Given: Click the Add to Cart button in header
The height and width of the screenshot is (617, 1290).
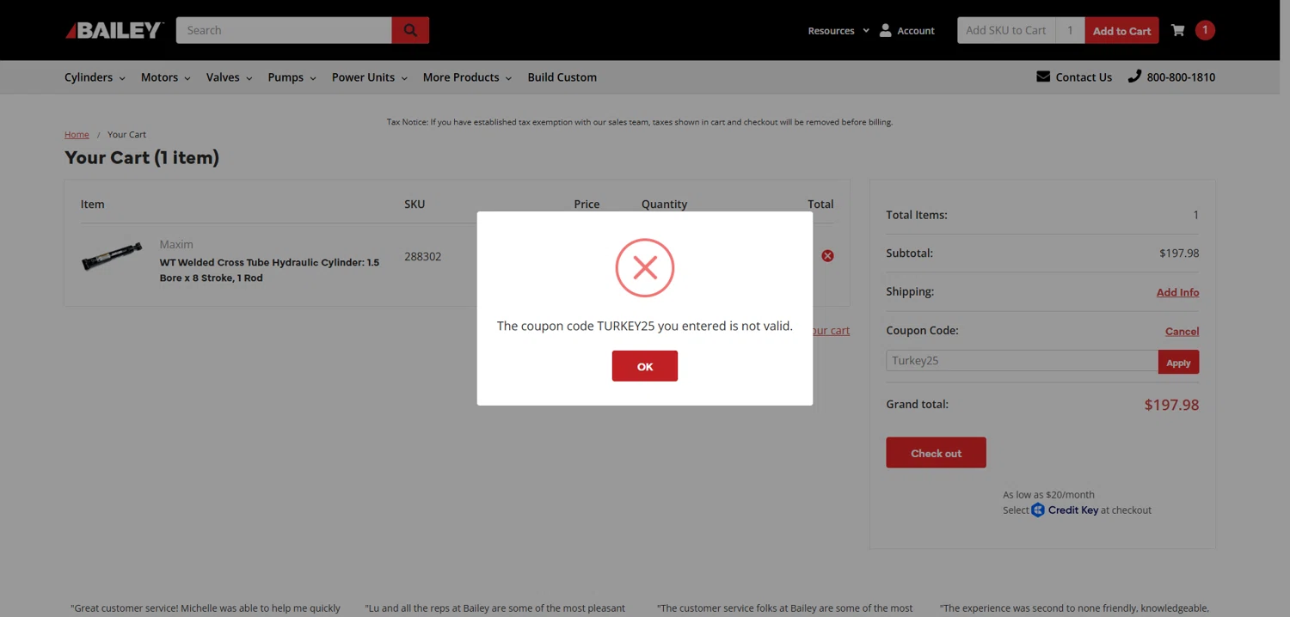Looking at the screenshot, I should pos(1121,30).
